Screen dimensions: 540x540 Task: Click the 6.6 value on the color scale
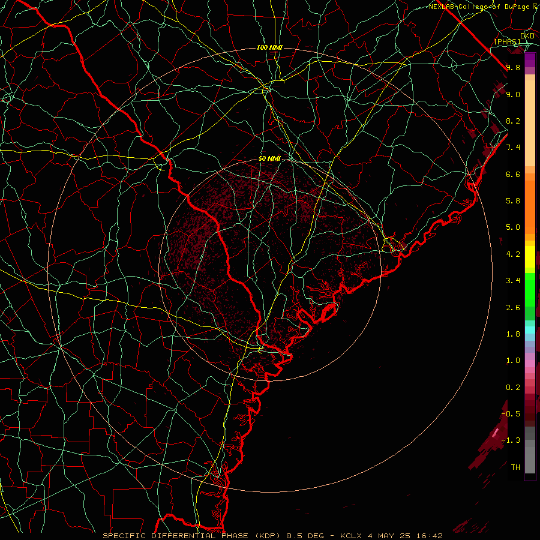point(513,174)
